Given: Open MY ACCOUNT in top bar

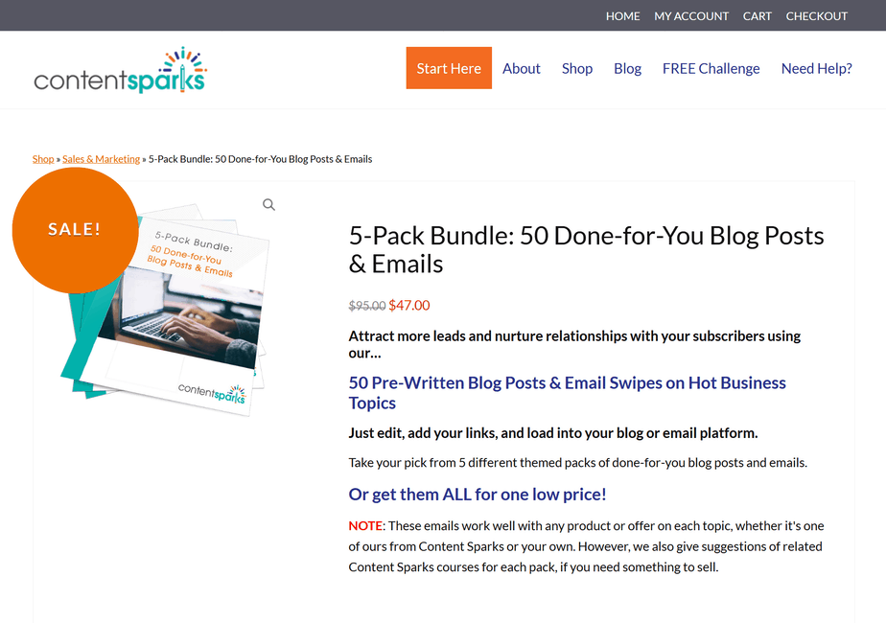Looking at the screenshot, I should pos(691,16).
